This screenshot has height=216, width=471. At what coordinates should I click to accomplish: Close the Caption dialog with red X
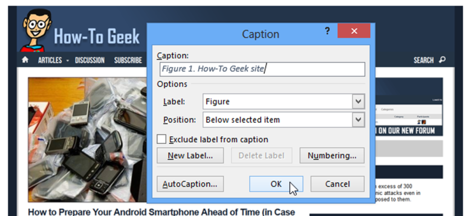(354, 31)
